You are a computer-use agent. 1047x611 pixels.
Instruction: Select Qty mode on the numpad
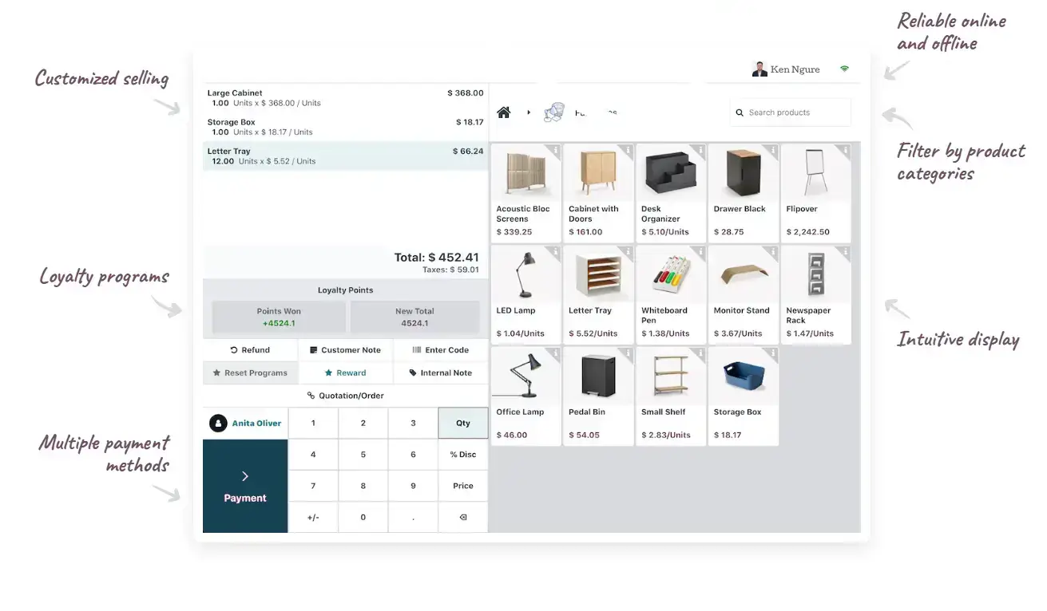click(462, 424)
